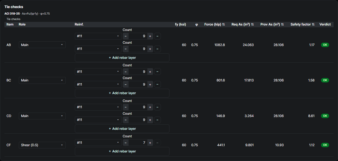Screen dimensions: 338x161
Task: Increase count of BC's first rebar layer
Action: point(150,72)
